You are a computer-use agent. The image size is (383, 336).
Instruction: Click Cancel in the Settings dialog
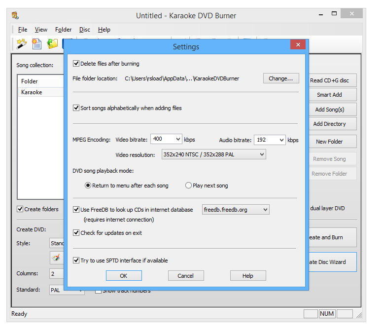(x=186, y=276)
